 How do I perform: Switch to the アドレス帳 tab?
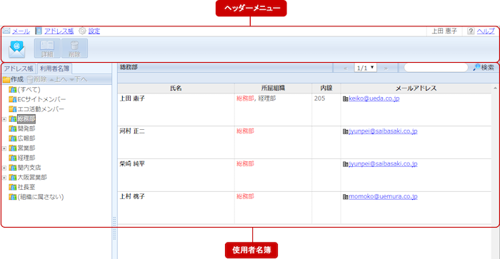click(x=19, y=68)
